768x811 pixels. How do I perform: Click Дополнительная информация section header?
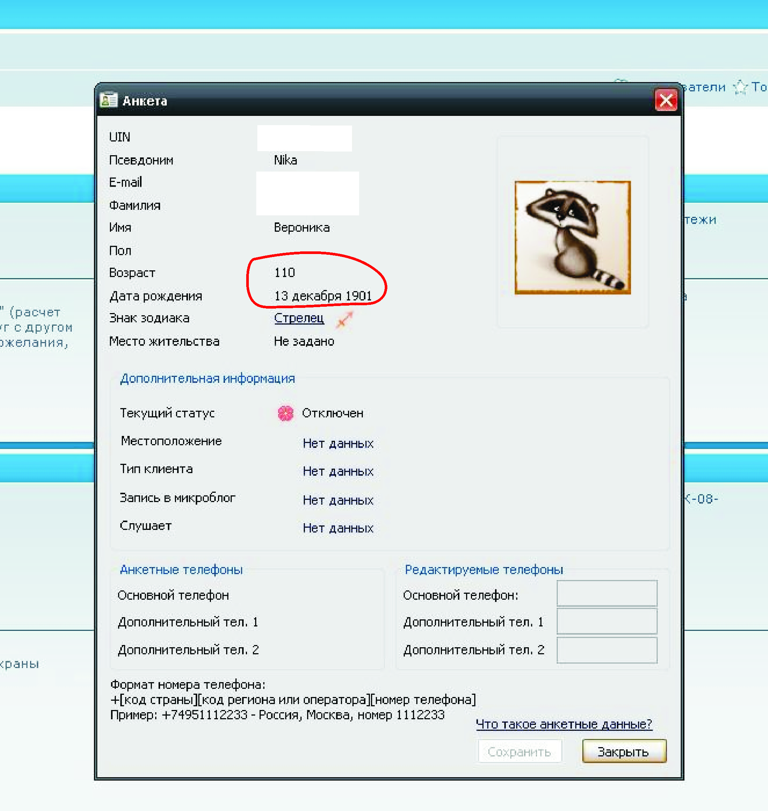(x=207, y=378)
